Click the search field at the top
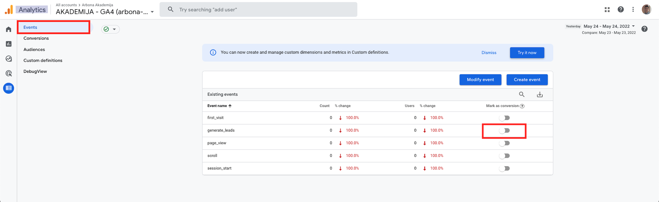Image resolution: width=659 pixels, height=202 pixels. (258, 10)
